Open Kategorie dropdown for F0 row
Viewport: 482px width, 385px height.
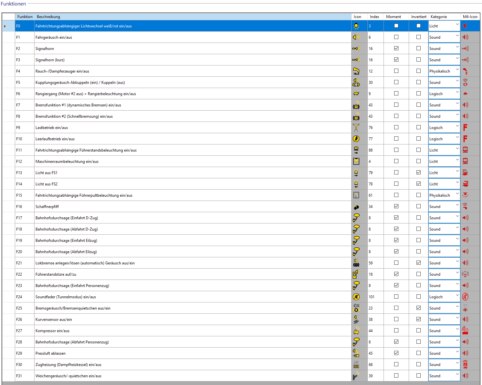(x=457, y=25)
